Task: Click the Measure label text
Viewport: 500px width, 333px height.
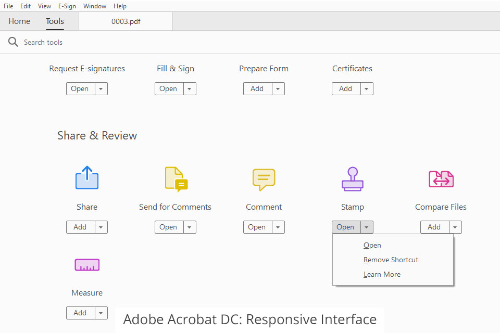Action: (87, 293)
